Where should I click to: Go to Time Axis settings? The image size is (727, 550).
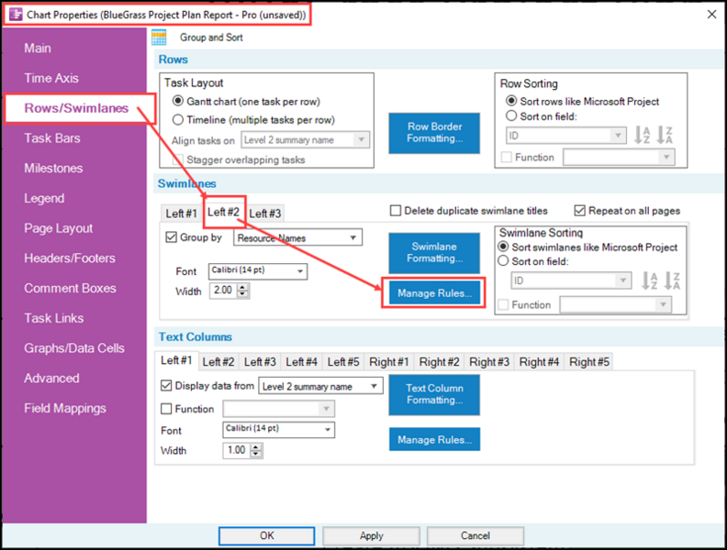51,78
